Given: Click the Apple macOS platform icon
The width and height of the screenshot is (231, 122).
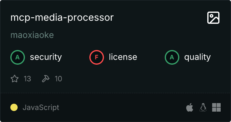Looking at the screenshot, I should [190, 107].
